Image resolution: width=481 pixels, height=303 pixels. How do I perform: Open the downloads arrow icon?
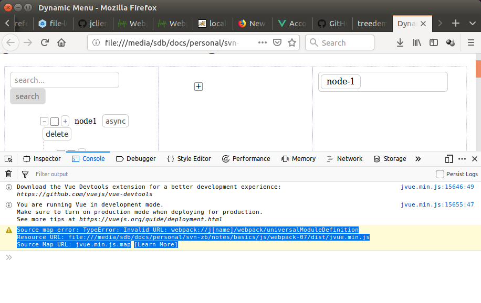point(400,43)
